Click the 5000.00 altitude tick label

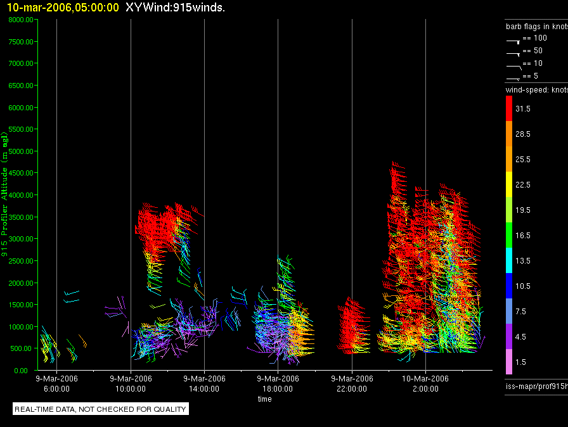pos(21,151)
